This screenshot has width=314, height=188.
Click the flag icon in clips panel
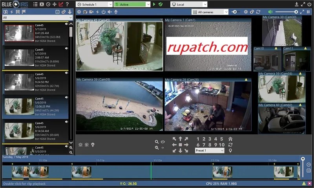tap(24, 12)
